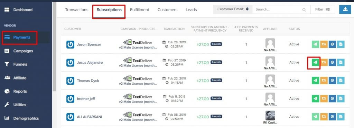Click green send icon for ALI ALFARSANI
The height and width of the screenshot is (128, 354).
(316, 117)
